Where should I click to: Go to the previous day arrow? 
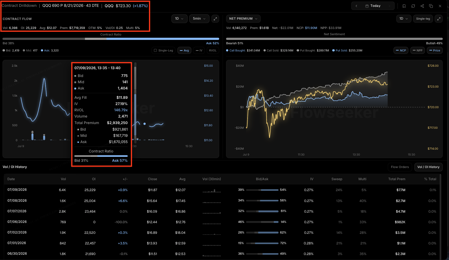coord(357,6)
